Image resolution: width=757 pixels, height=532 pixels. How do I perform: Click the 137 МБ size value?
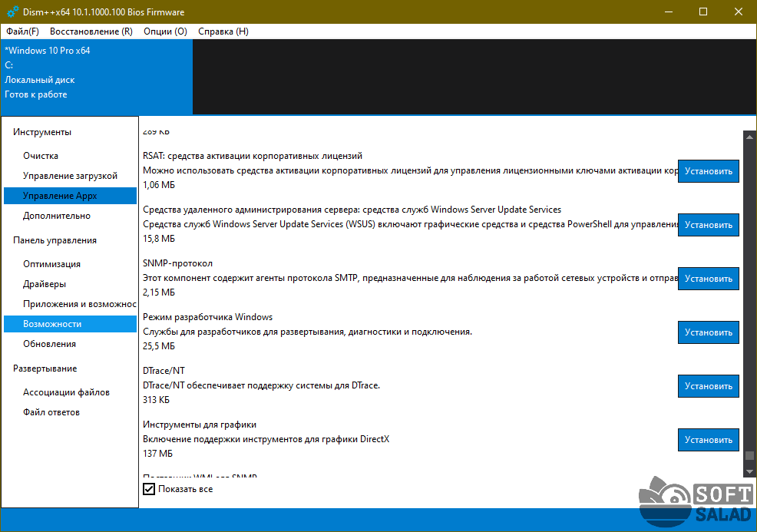click(157, 454)
